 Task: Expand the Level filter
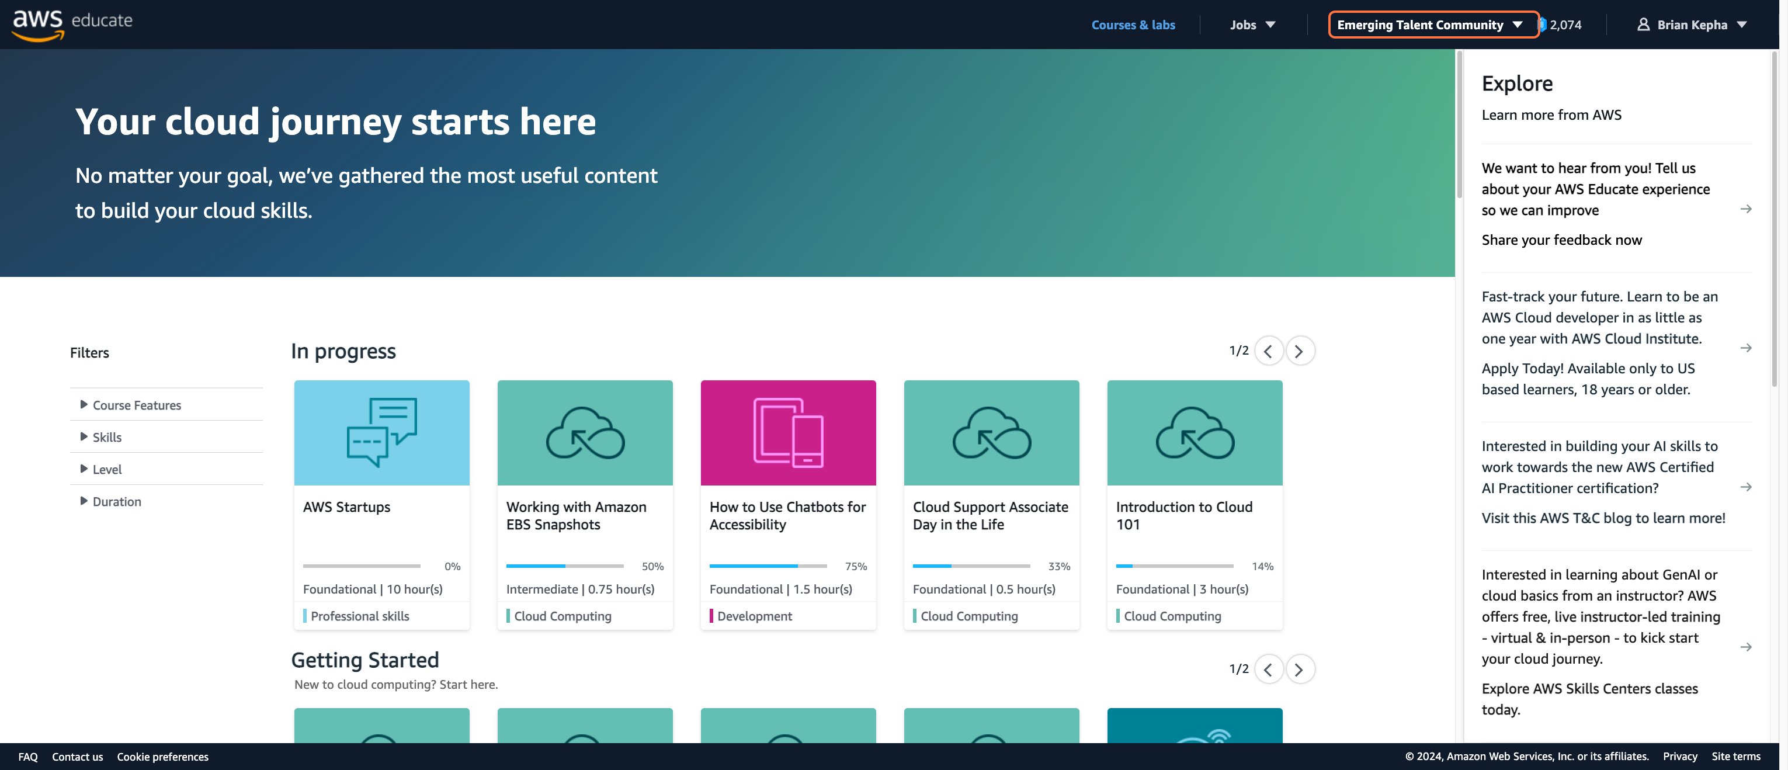[x=106, y=469]
